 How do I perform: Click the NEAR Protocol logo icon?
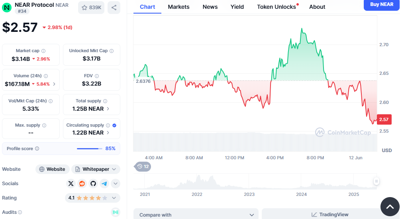[x=7, y=8]
